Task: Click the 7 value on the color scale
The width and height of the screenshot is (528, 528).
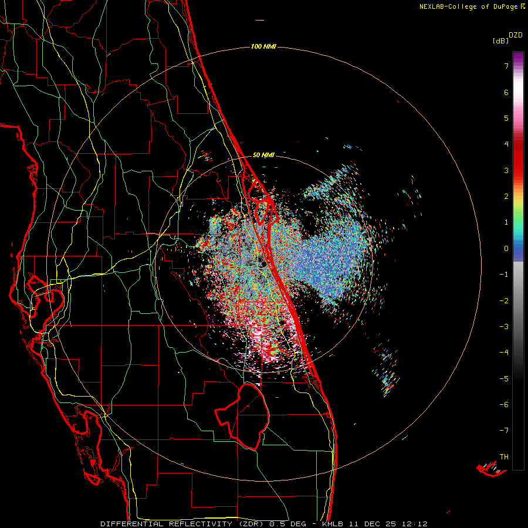Action: coord(506,66)
